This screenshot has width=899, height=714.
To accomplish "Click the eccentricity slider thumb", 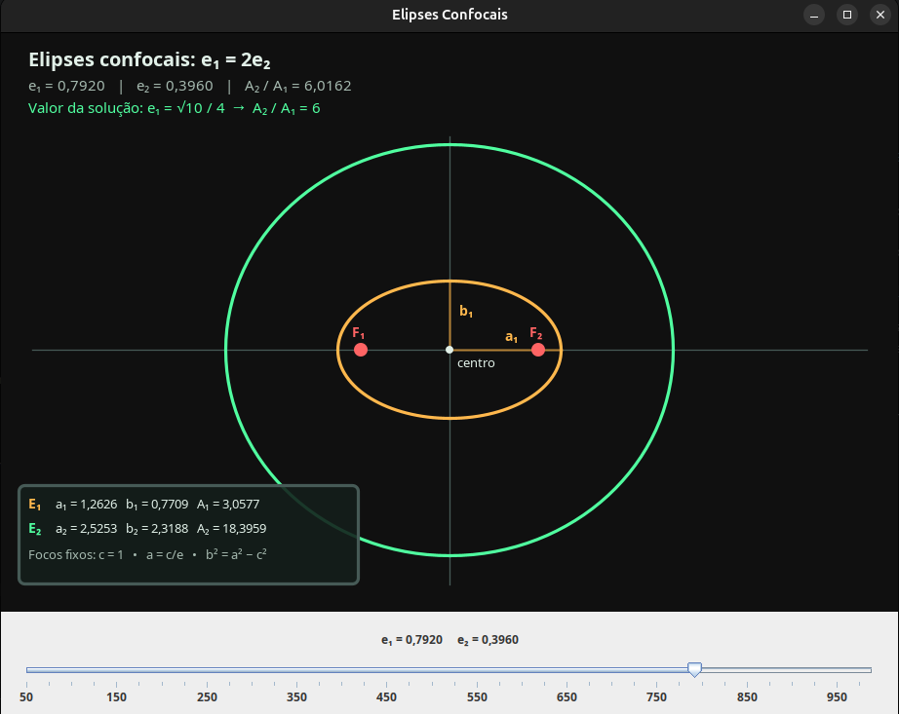I will click(694, 669).
